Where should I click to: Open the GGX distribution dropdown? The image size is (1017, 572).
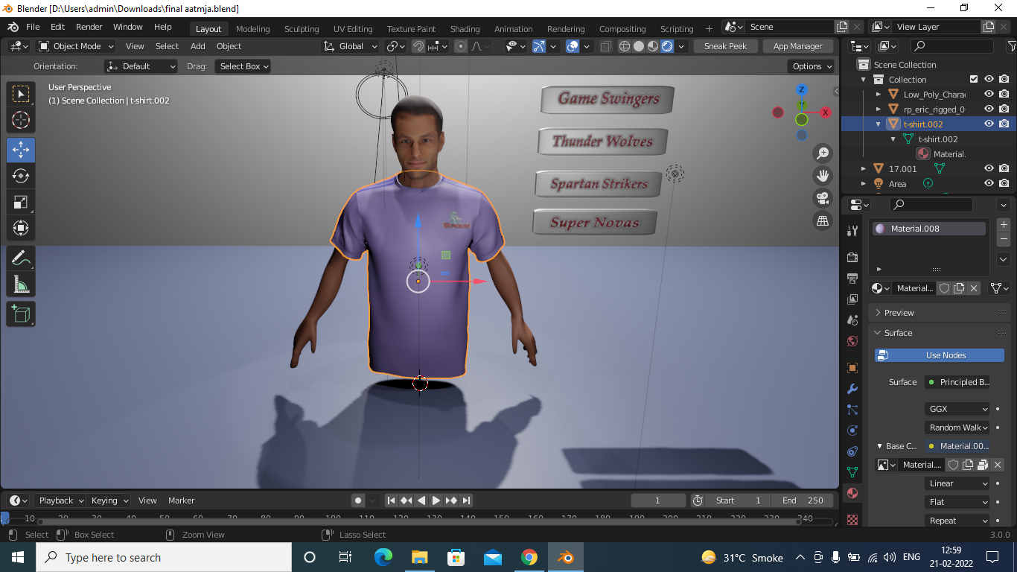(x=957, y=409)
